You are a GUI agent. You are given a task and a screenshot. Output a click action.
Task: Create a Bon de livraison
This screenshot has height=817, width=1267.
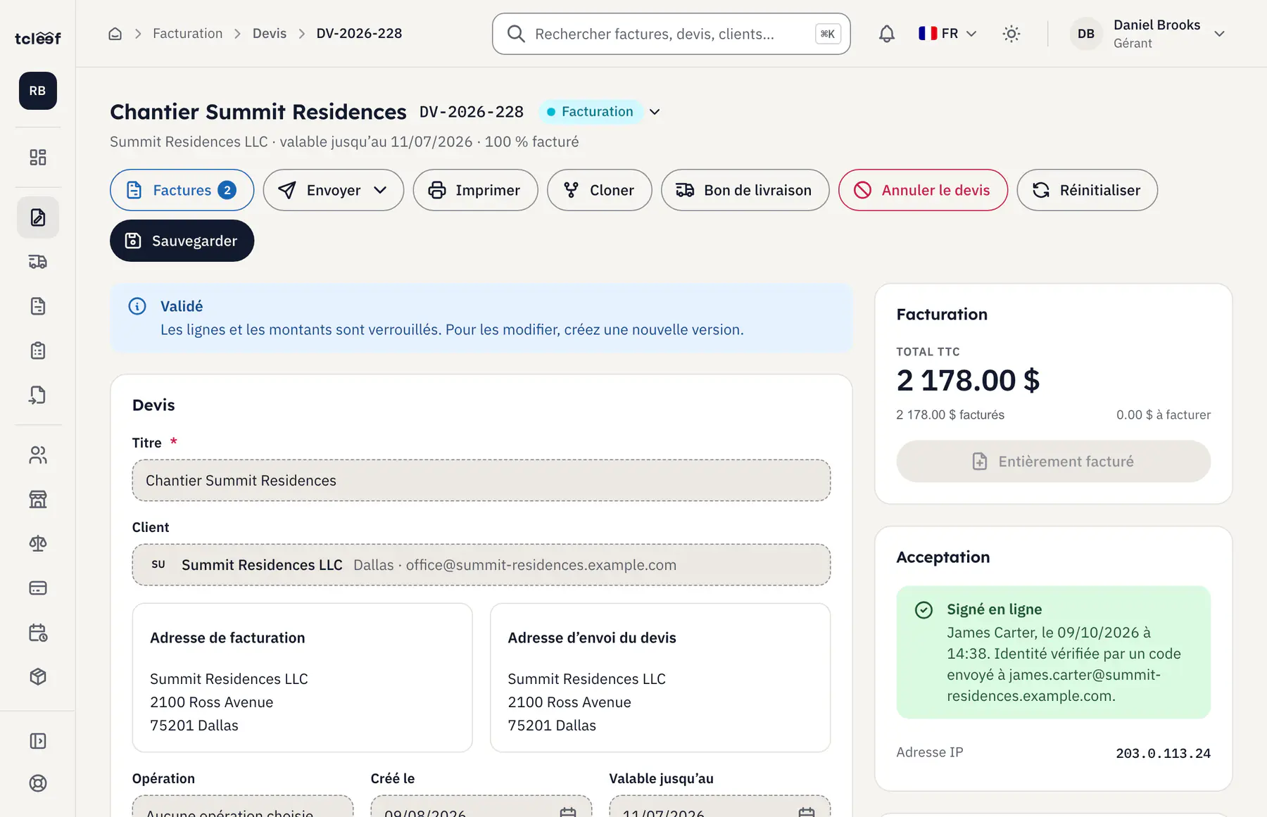[745, 190]
